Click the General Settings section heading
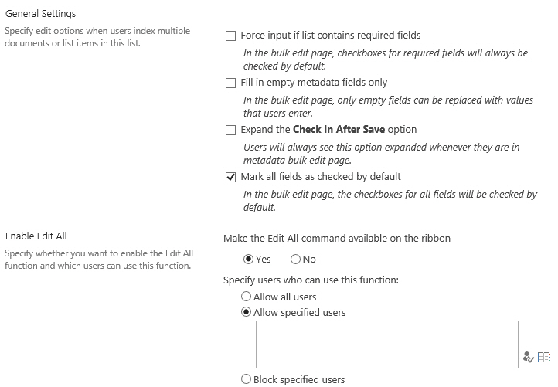Viewport: 558px width, 387px height. click(x=40, y=14)
